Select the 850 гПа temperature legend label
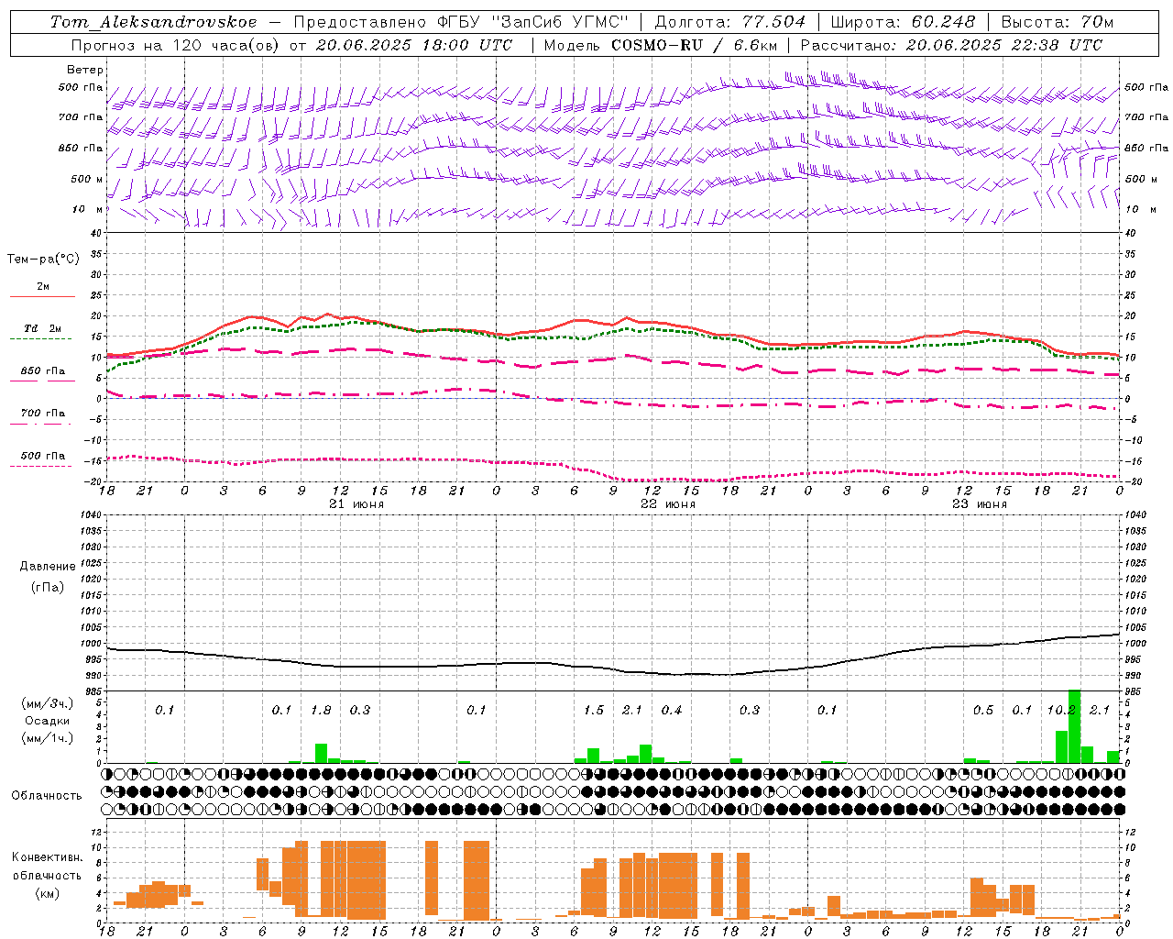This screenshot has height=939, width=1173. 43,371
